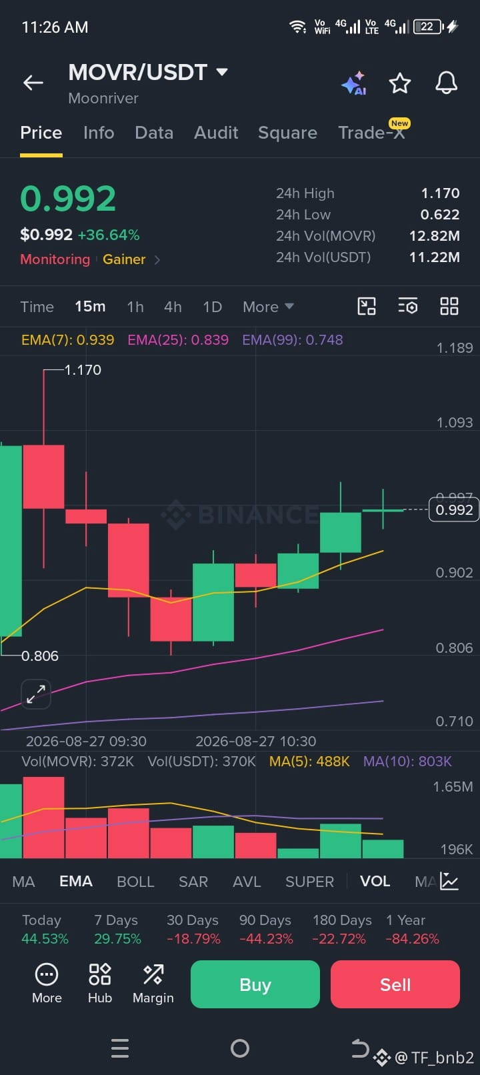Screen dimensions: 480x1075
Task: Tap the Moonriver coin name
Action: (103, 99)
